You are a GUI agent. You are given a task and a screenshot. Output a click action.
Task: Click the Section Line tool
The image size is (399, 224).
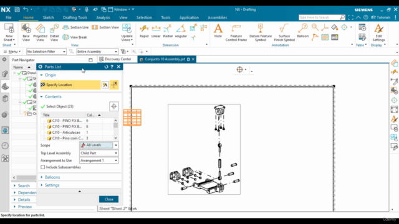coord(75,27)
